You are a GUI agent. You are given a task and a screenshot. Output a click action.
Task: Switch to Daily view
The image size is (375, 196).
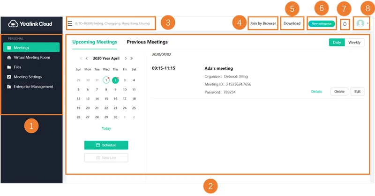337,43
